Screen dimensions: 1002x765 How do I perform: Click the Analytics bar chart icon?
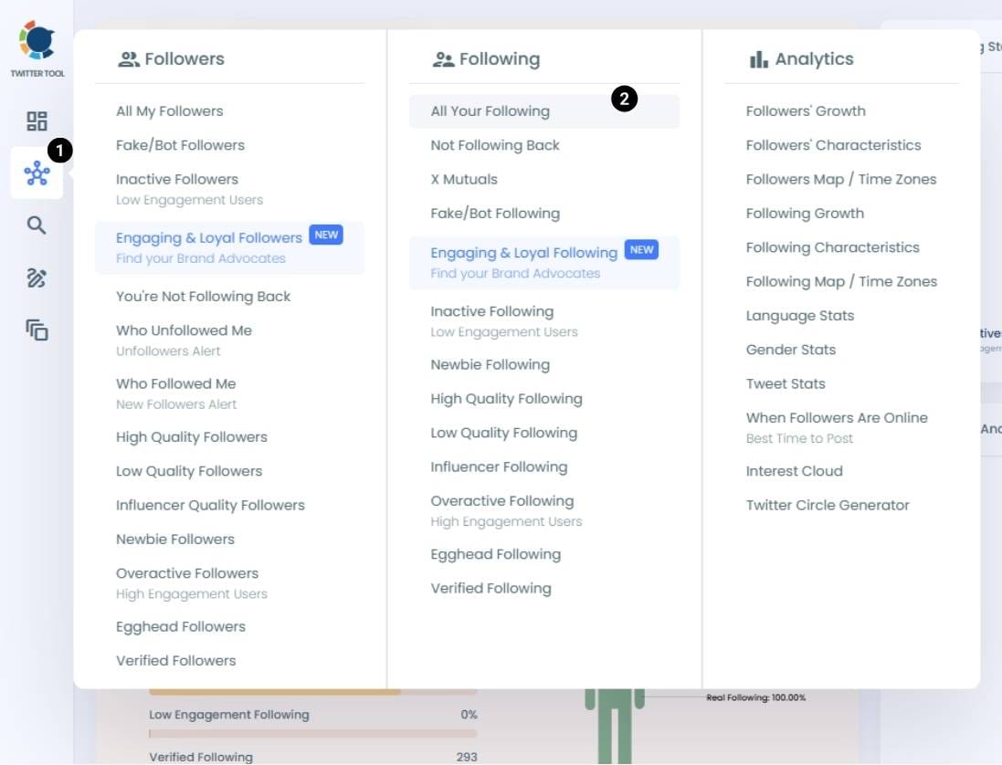pos(758,59)
